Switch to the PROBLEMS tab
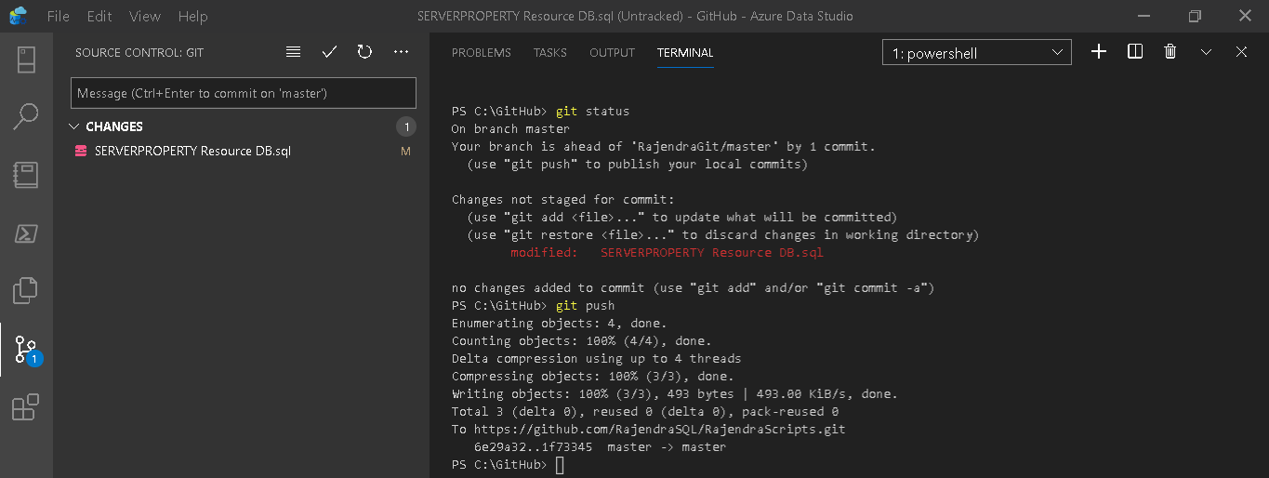1269x478 pixels. click(x=481, y=53)
